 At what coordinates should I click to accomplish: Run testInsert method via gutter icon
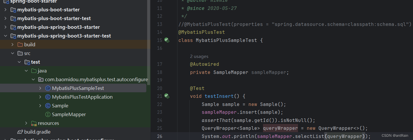point(167,96)
